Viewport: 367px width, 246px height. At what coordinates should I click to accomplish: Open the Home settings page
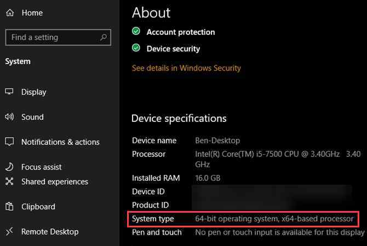click(x=32, y=13)
